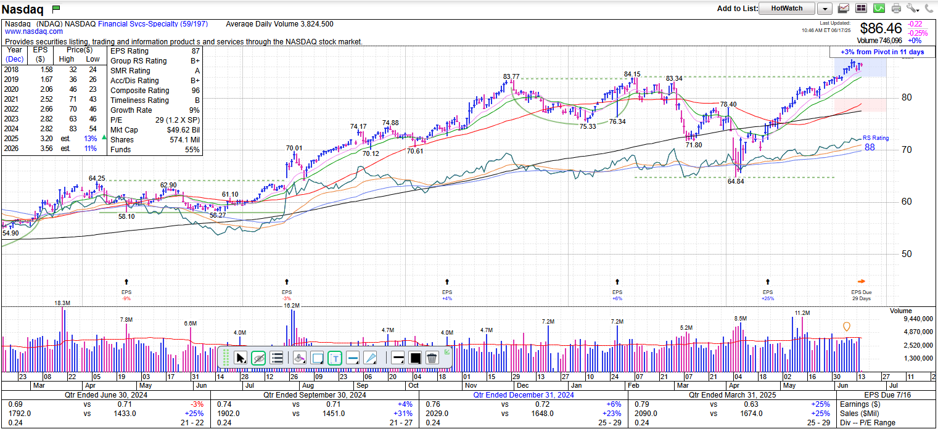Click the 64.84 price low label
This screenshot has height=429, width=938.
click(736, 181)
